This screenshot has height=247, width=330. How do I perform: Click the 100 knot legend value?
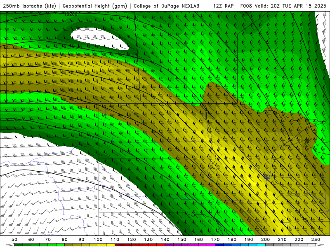click(x=98, y=240)
